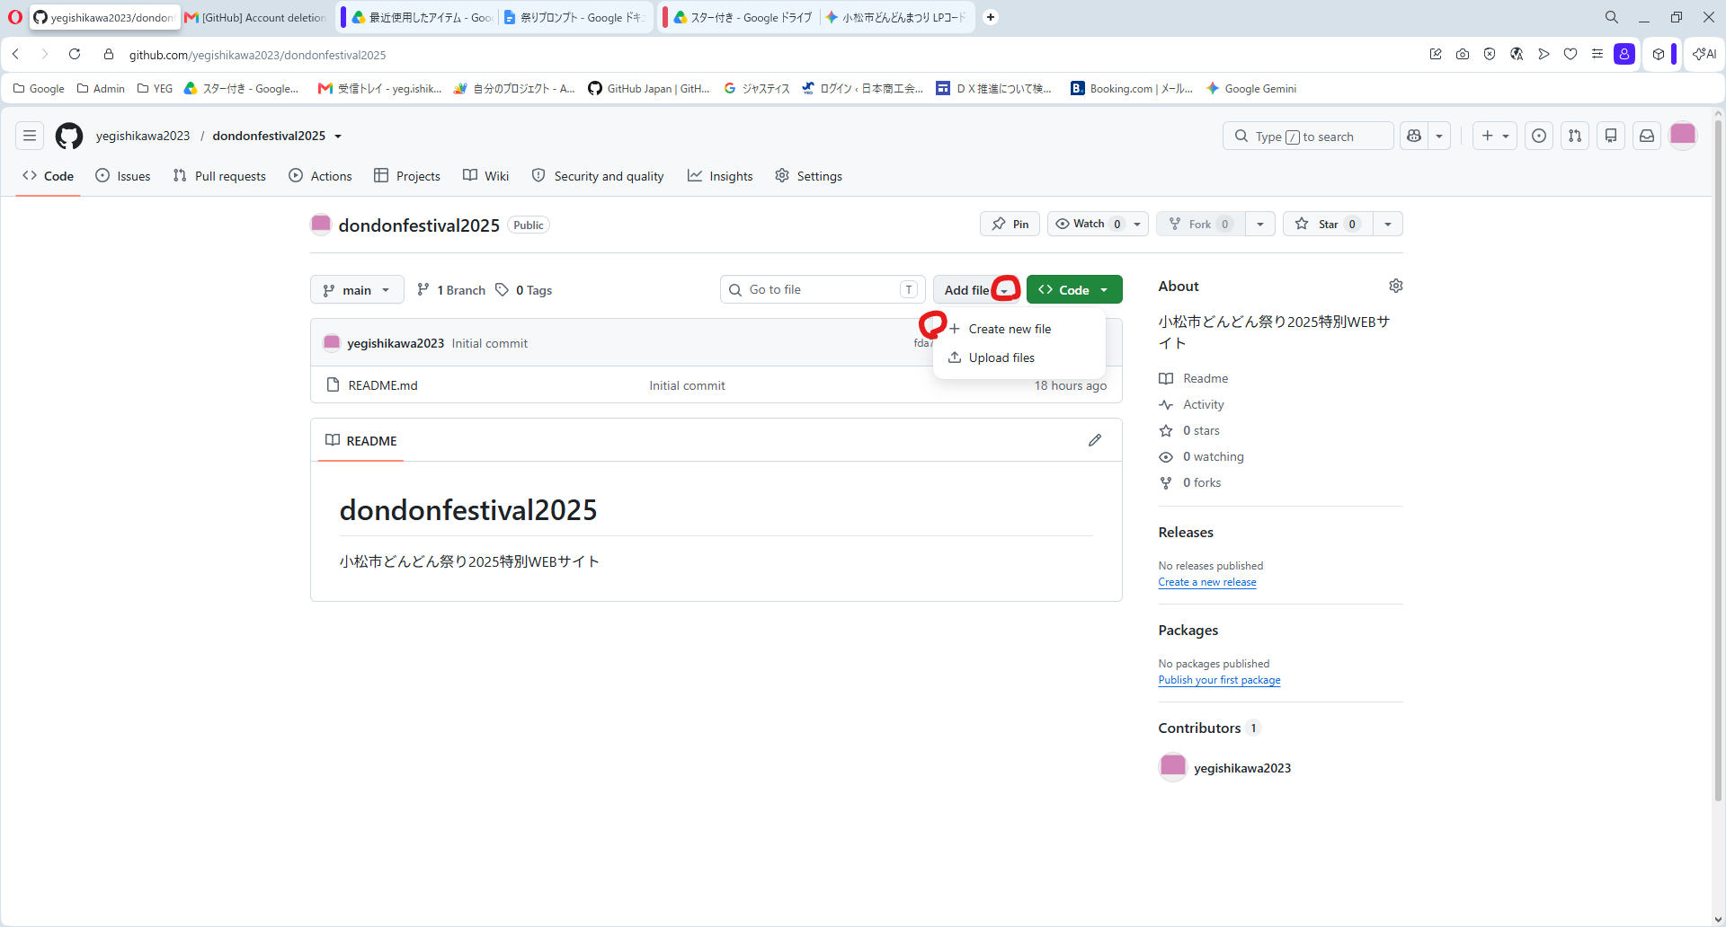This screenshot has width=1726, height=927.
Task: Open the repositories icon in header
Action: [1611, 136]
